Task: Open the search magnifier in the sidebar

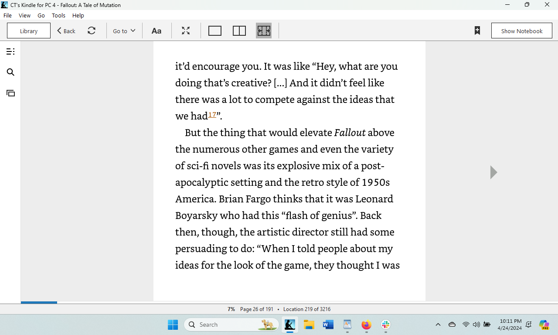Action: tap(10, 72)
